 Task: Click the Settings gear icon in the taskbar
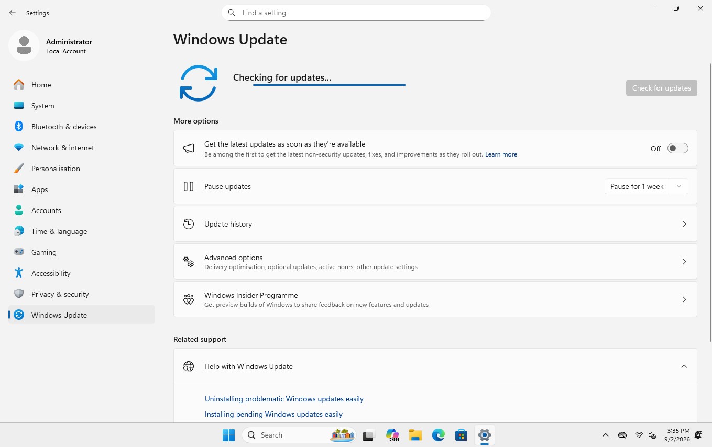pos(485,435)
